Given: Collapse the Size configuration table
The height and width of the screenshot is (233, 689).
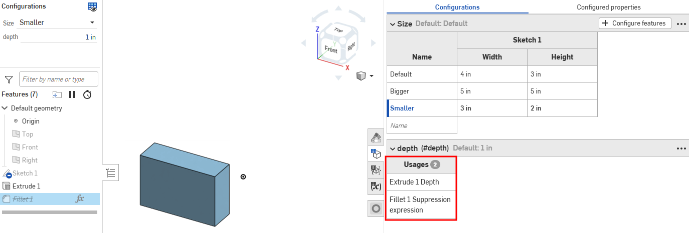Looking at the screenshot, I should click(x=392, y=23).
